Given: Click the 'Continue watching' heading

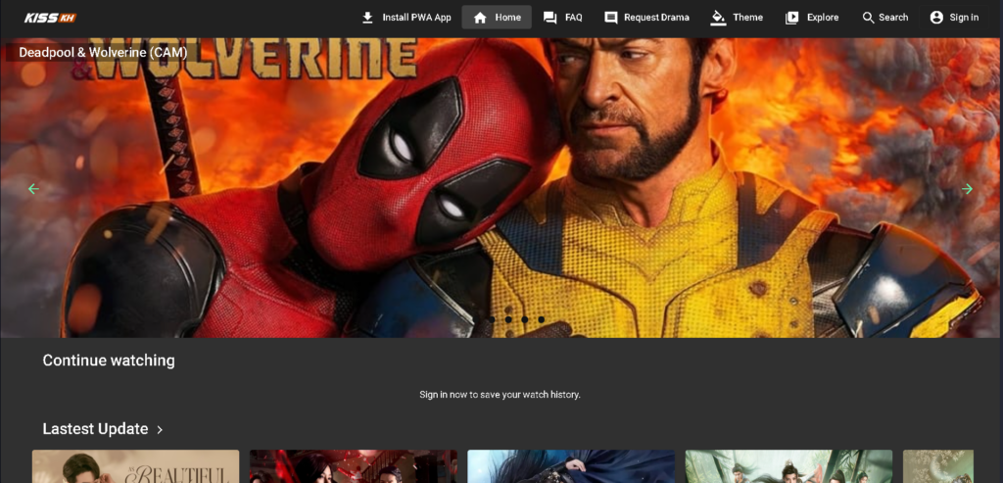Looking at the screenshot, I should coord(109,361).
